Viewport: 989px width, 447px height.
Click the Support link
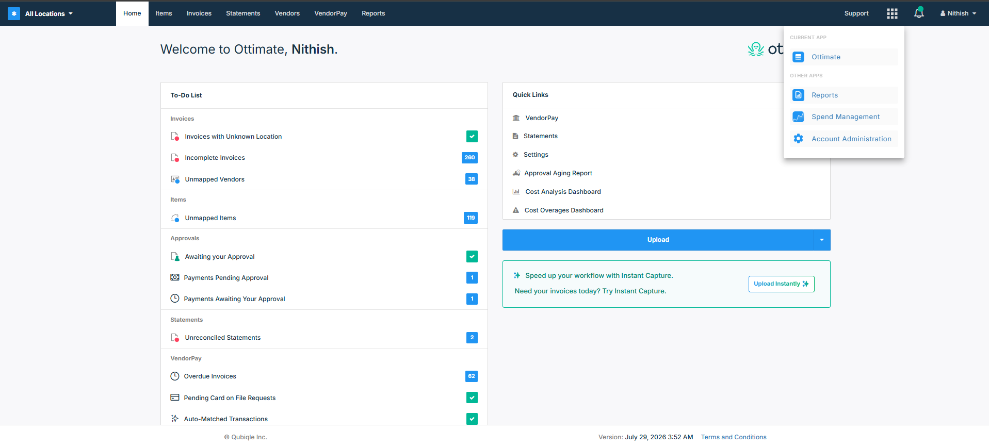coord(856,13)
